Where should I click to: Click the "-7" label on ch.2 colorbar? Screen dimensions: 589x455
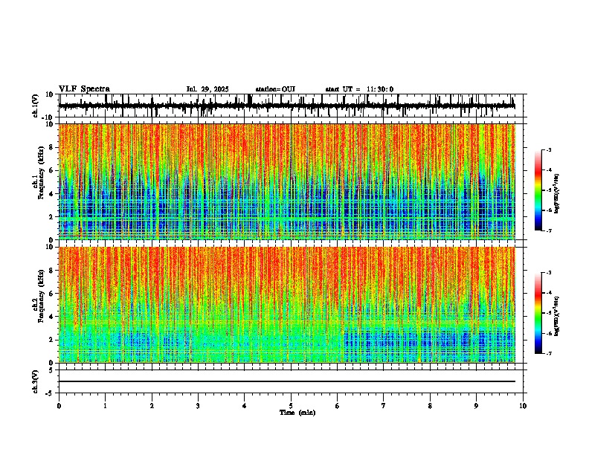pyautogui.click(x=548, y=353)
